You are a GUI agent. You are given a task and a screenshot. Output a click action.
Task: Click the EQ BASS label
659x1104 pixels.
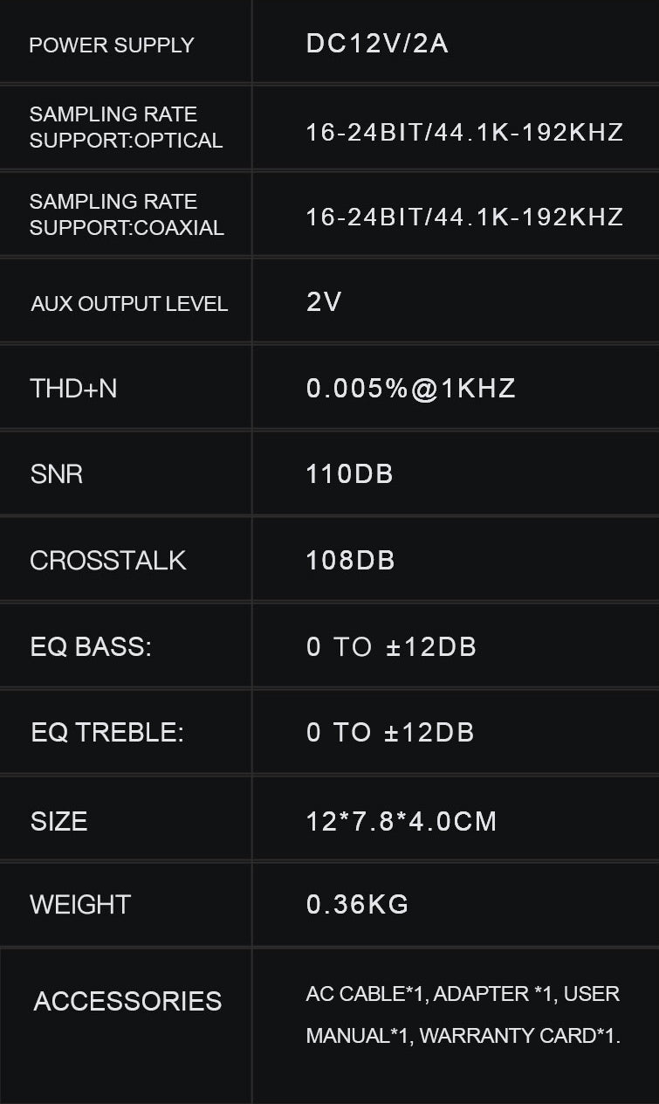click(x=91, y=647)
